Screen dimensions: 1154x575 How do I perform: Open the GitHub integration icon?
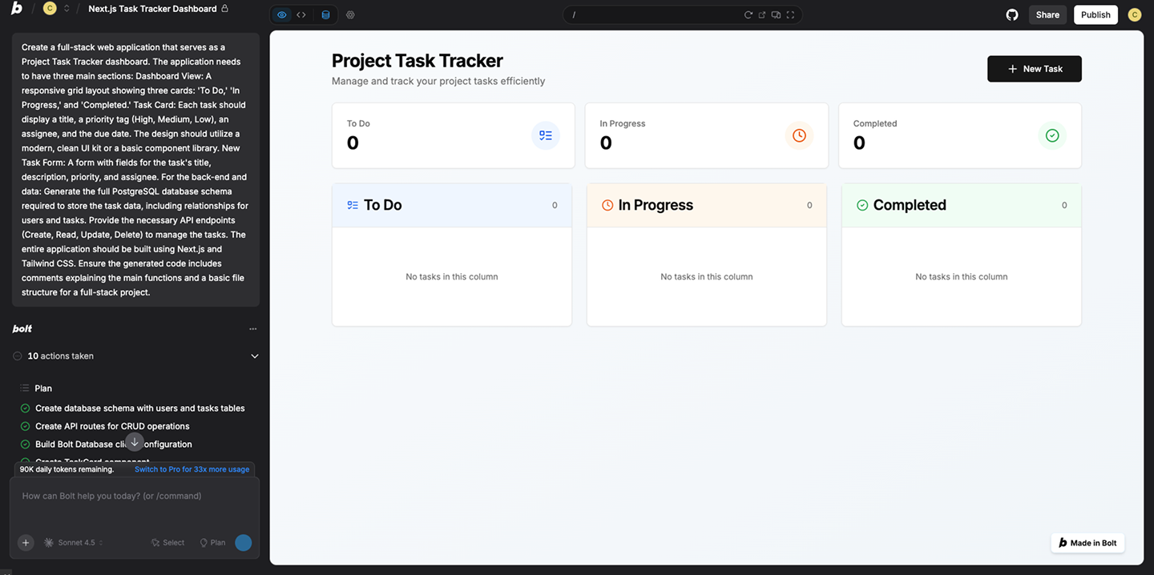pyautogui.click(x=1011, y=14)
